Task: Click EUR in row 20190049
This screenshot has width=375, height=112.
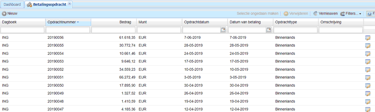Action: pos(142,93)
